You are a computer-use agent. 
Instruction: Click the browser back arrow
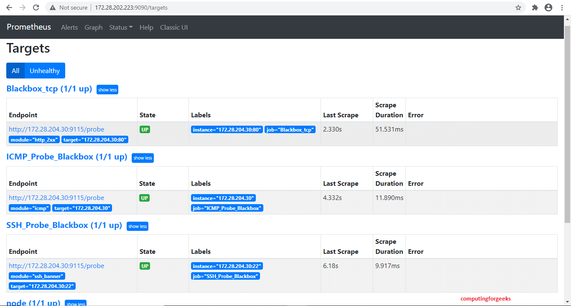click(x=9, y=7)
